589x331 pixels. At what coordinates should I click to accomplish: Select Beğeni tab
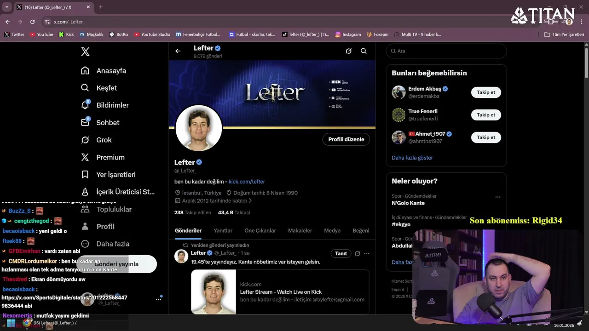click(x=361, y=231)
